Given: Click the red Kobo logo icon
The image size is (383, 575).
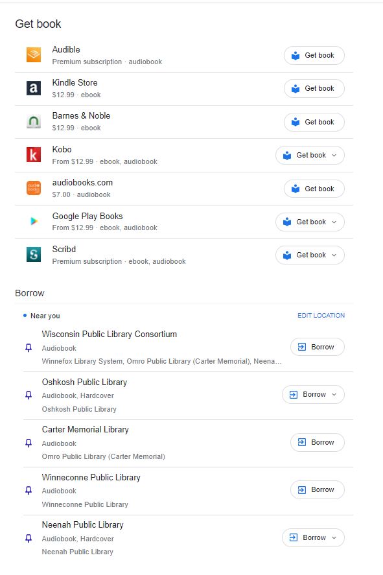Looking at the screenshot, I should [33, 155].
